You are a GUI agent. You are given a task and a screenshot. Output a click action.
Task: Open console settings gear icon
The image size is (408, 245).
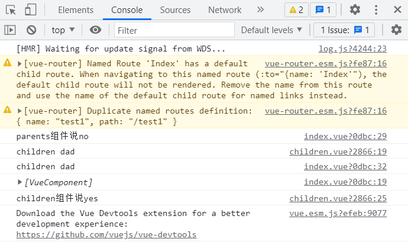click(x=396, y=30)
